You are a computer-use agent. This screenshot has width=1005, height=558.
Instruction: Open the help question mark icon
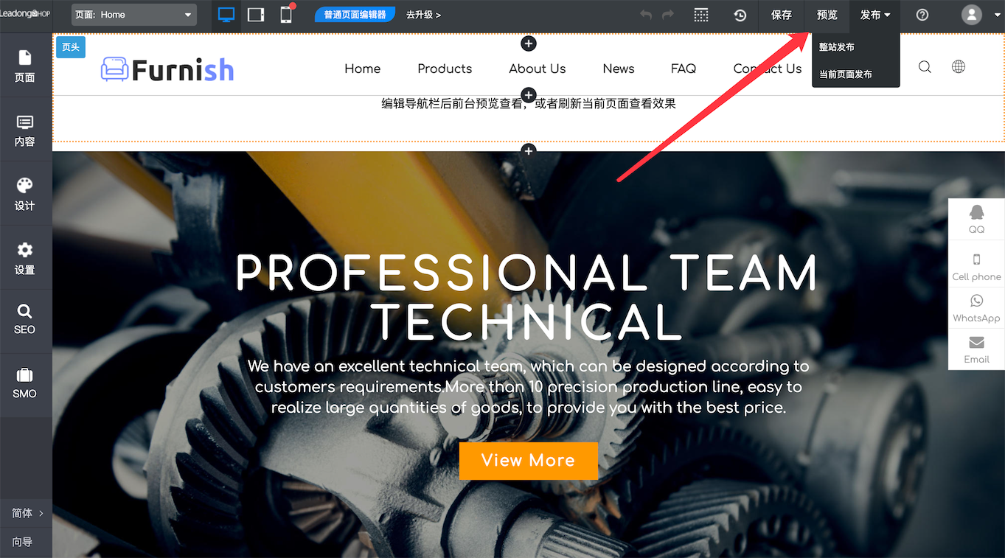pyautogui.click(x=922, y=15)
